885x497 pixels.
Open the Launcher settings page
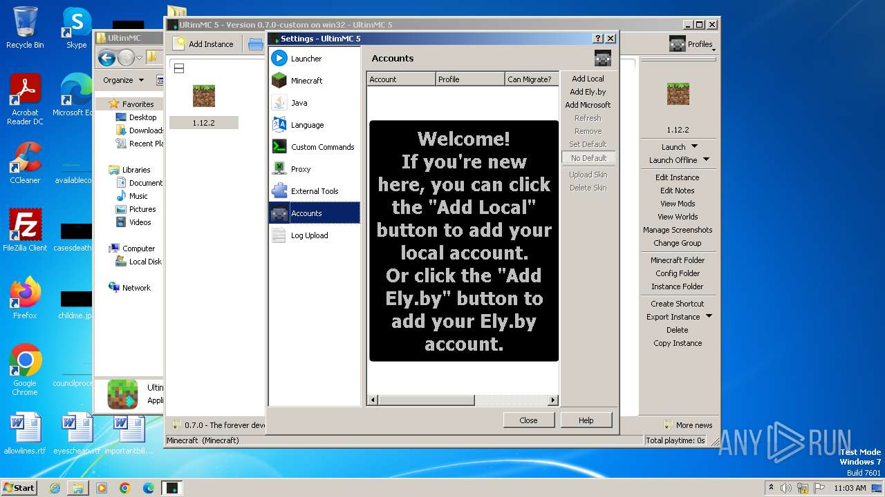[315, 59]
